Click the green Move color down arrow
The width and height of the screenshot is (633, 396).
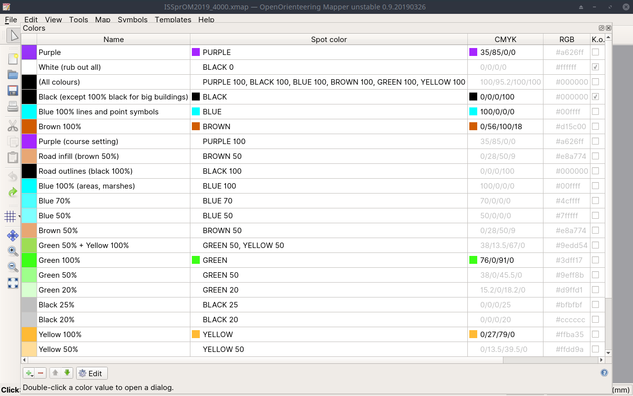pyautogui.click(x=67, y=373)
